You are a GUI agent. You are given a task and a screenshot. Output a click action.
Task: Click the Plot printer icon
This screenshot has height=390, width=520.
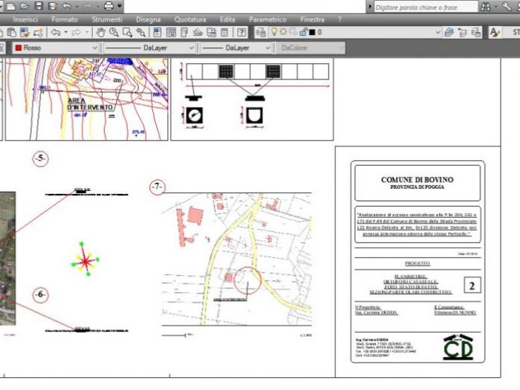(x=108, y=6)
